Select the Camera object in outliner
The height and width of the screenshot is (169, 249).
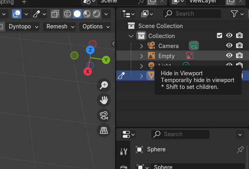[x=168, y=46]
